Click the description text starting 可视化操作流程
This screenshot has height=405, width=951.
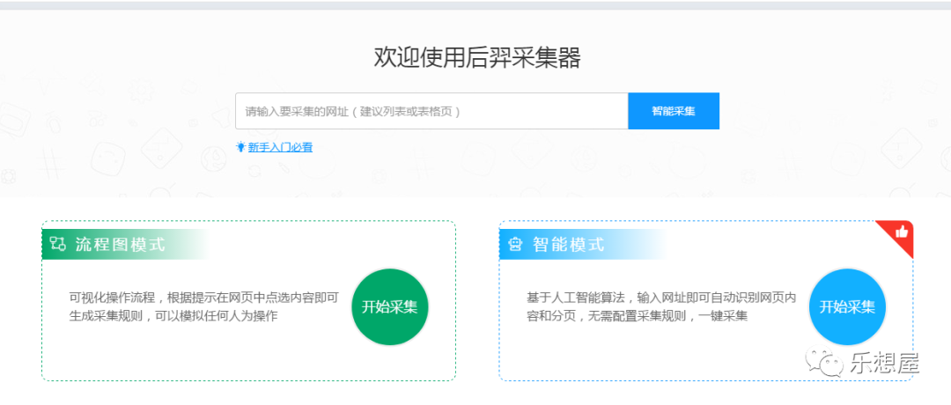[203, 306]
